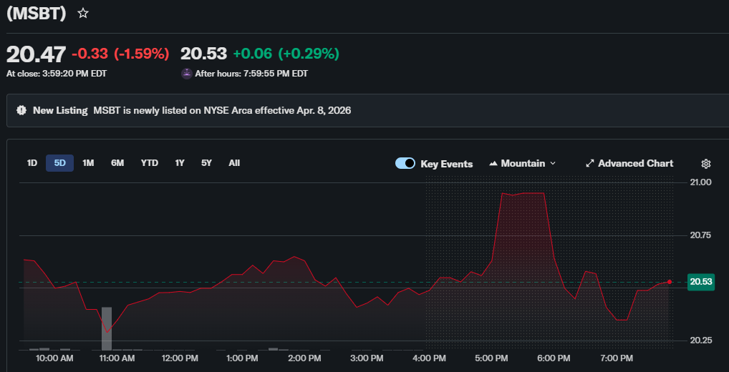The width and height of the screenshot is (729, 372).
Task: Click the red endpoint dot on chart line
Action: coord(669,282)
